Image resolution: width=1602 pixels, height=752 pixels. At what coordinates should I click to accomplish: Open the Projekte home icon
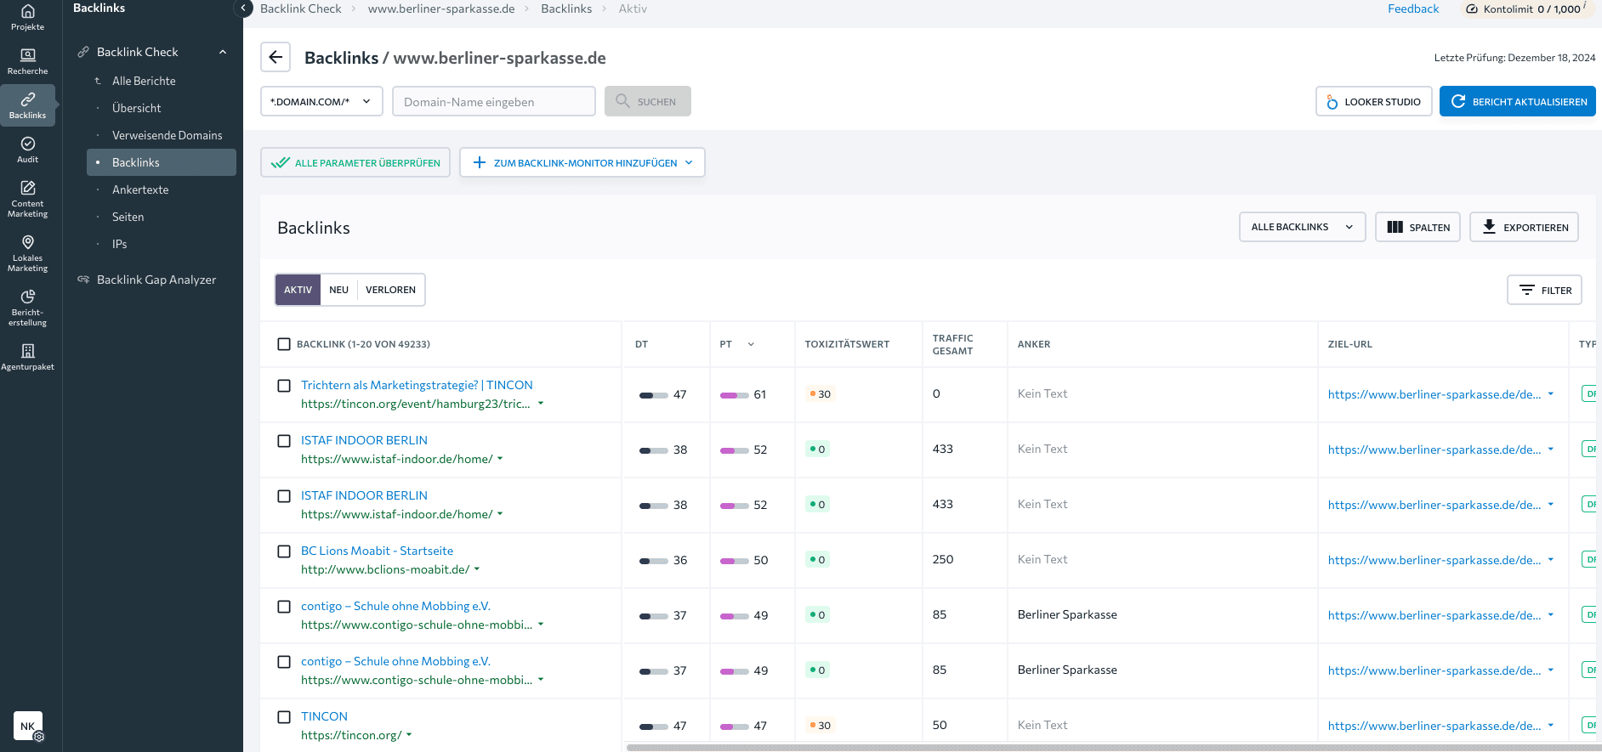click(x=28, y=12)
